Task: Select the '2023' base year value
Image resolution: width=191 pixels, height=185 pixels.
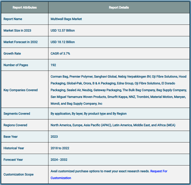Action: click(x=54, y=137)
